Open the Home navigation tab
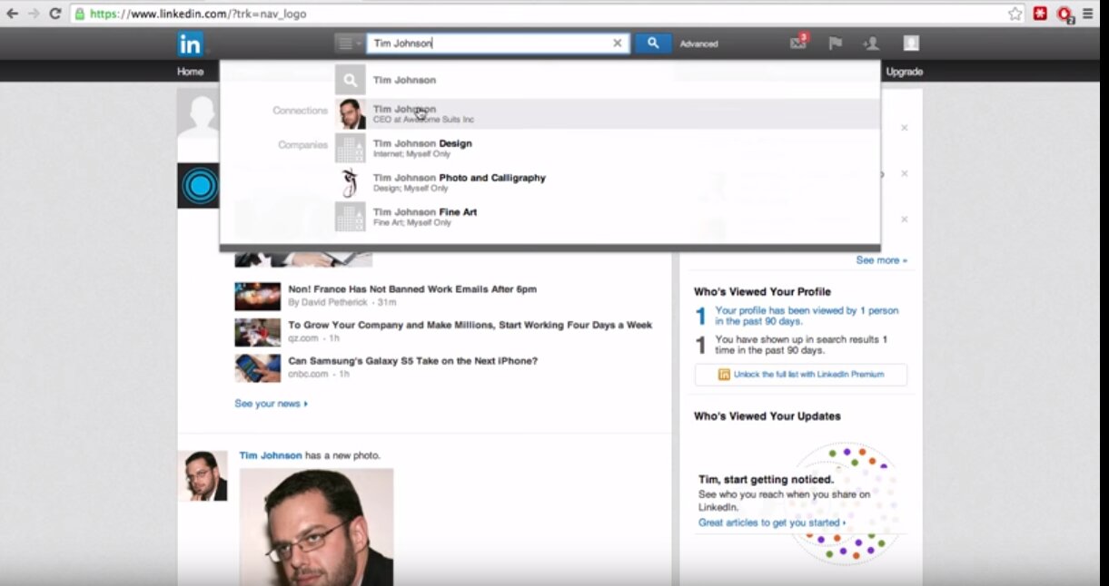The height and width of the screenshot is (586, 1109). (x=191, y=72)
